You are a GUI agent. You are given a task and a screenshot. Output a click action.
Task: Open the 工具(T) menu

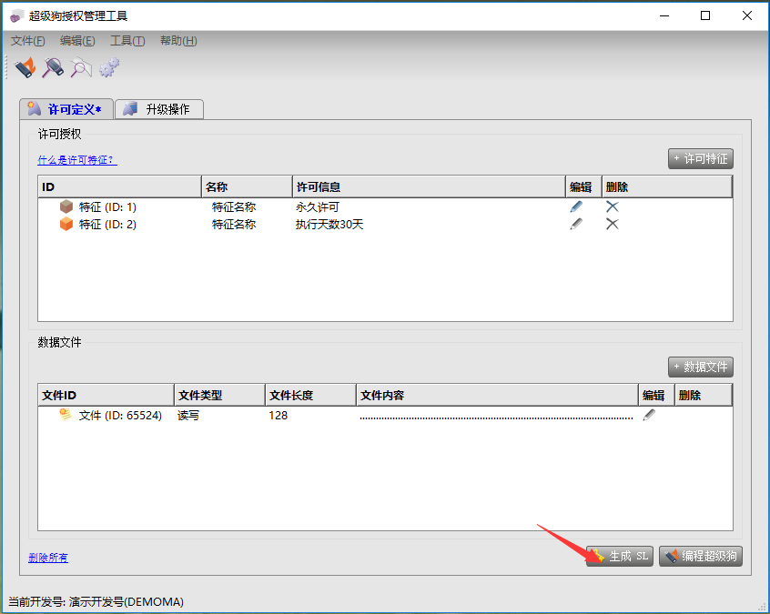point(127,41)
